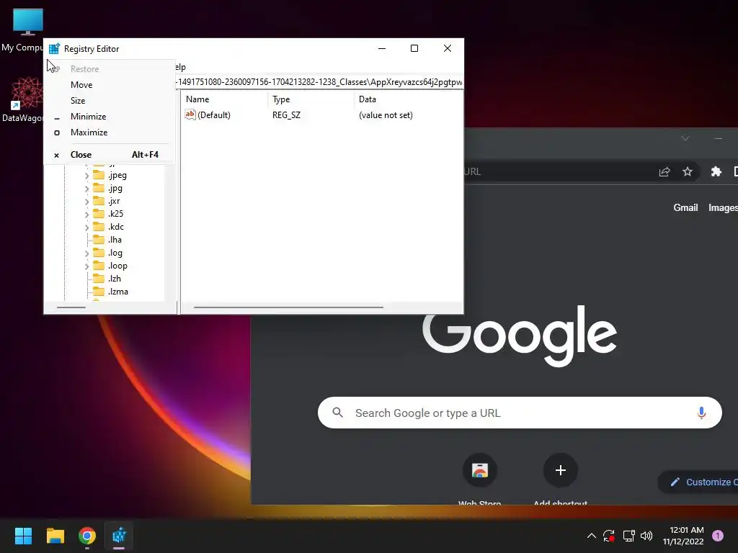The image size is (738, 553).
Task: Open the volume speaker tray icon
Action: pos(646,536)
